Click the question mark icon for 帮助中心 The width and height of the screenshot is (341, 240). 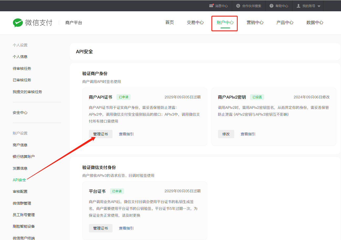(x=271, y=6)
